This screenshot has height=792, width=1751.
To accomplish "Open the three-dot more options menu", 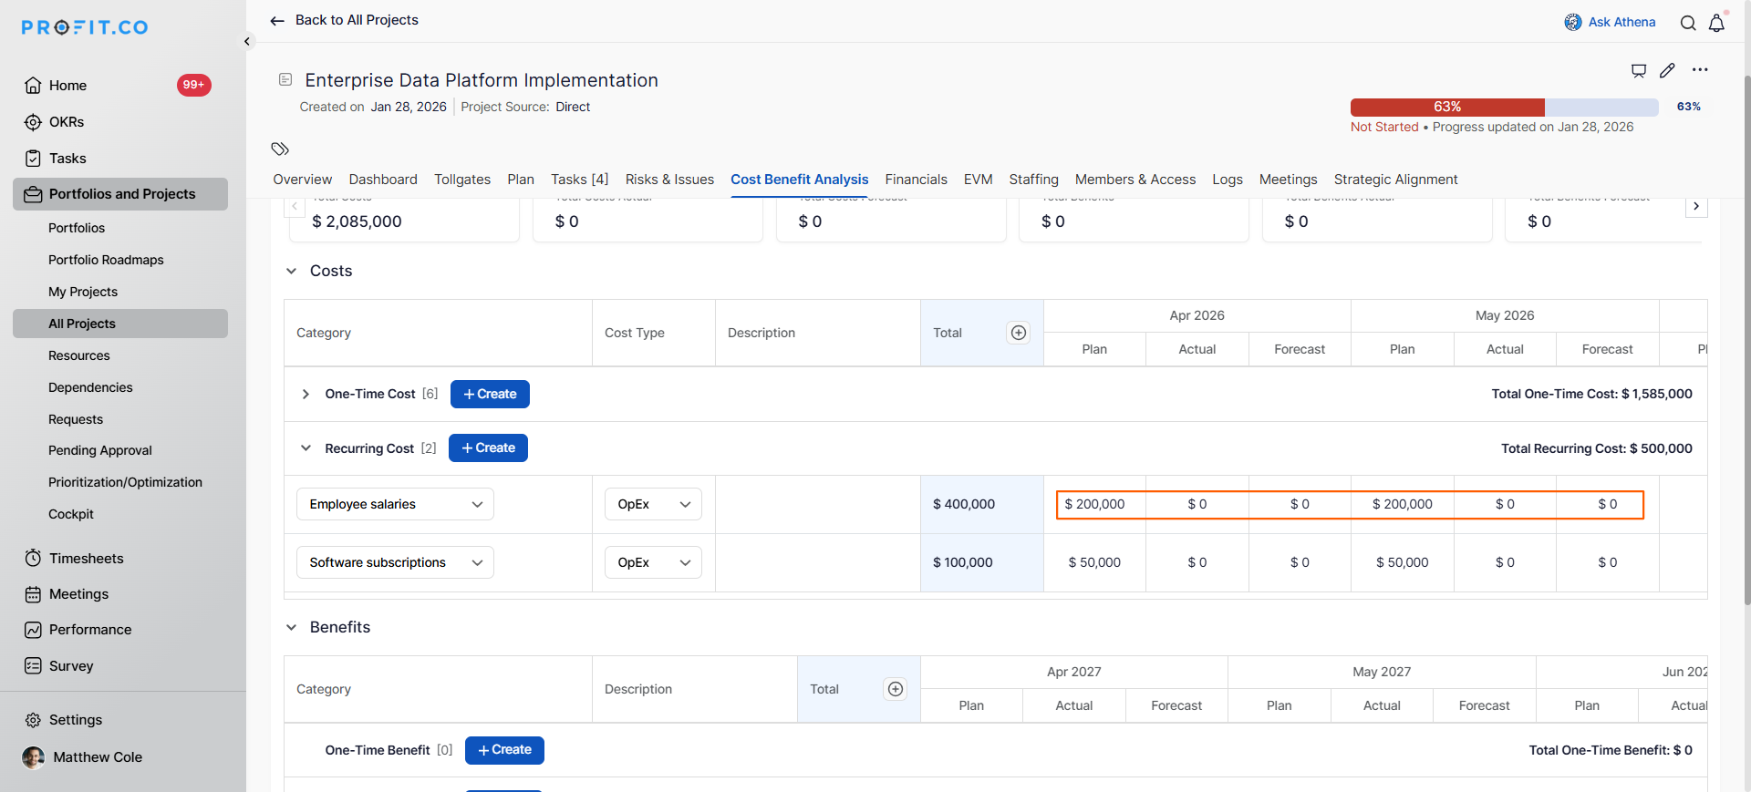I will pyautogui.click(x=1700, y=70).
